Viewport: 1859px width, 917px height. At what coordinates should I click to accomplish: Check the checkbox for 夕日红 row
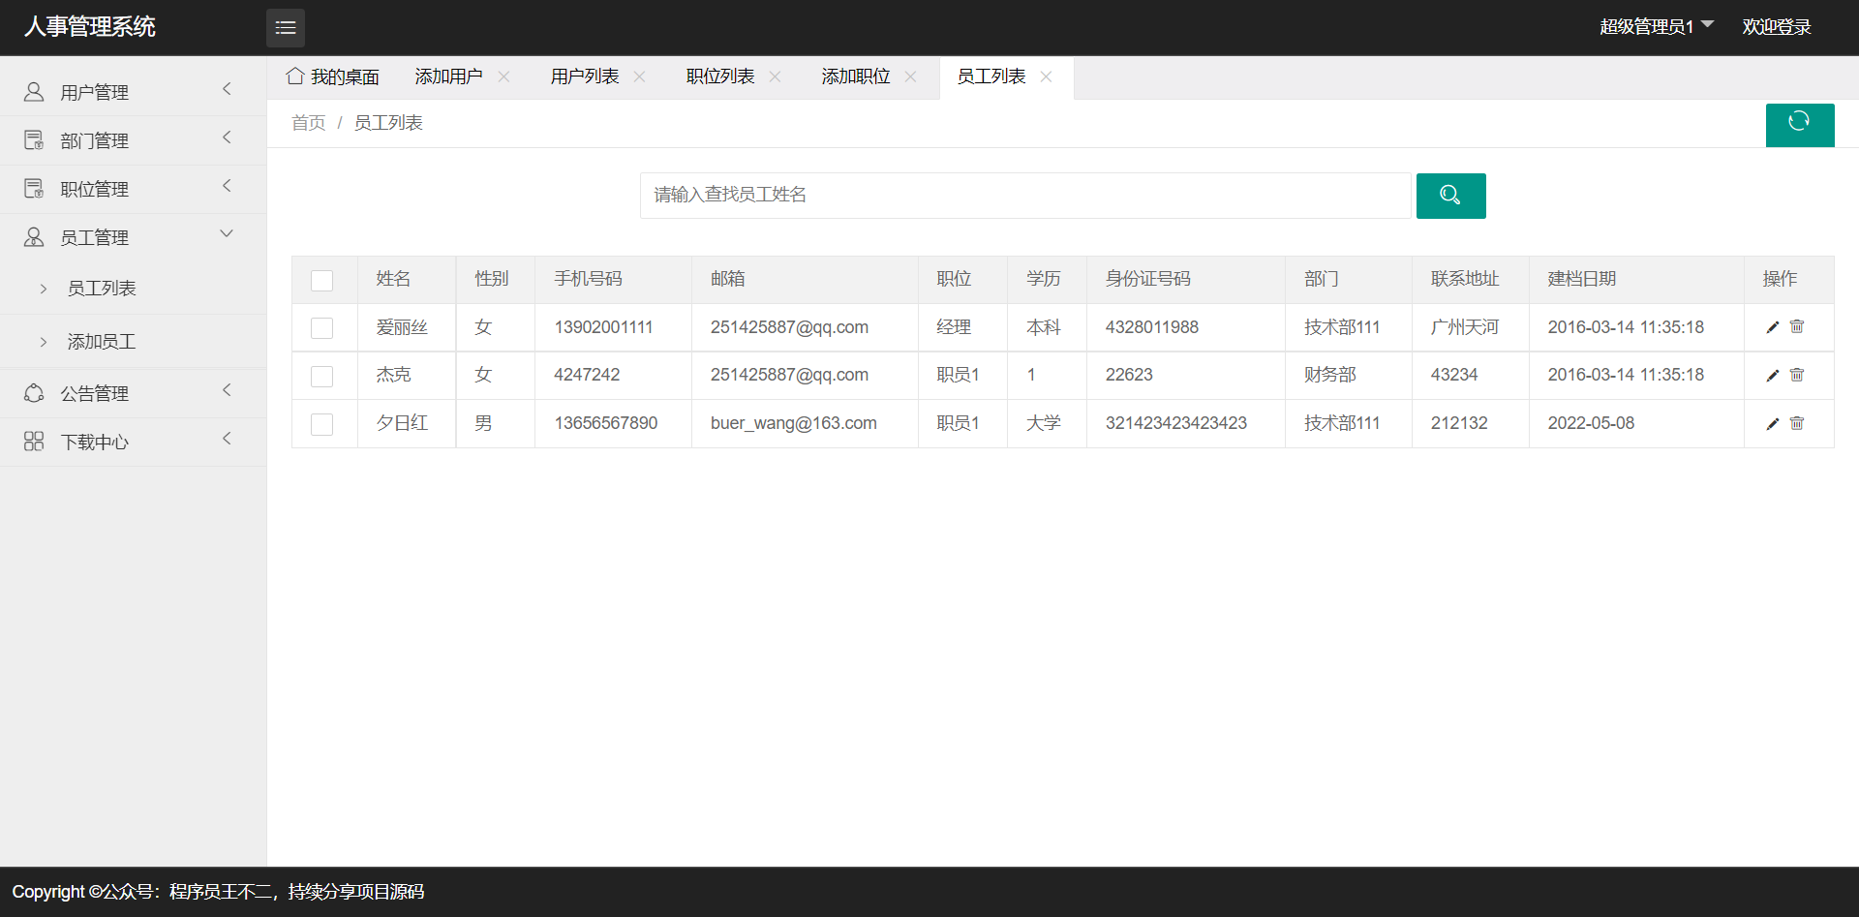pos(321,424)
